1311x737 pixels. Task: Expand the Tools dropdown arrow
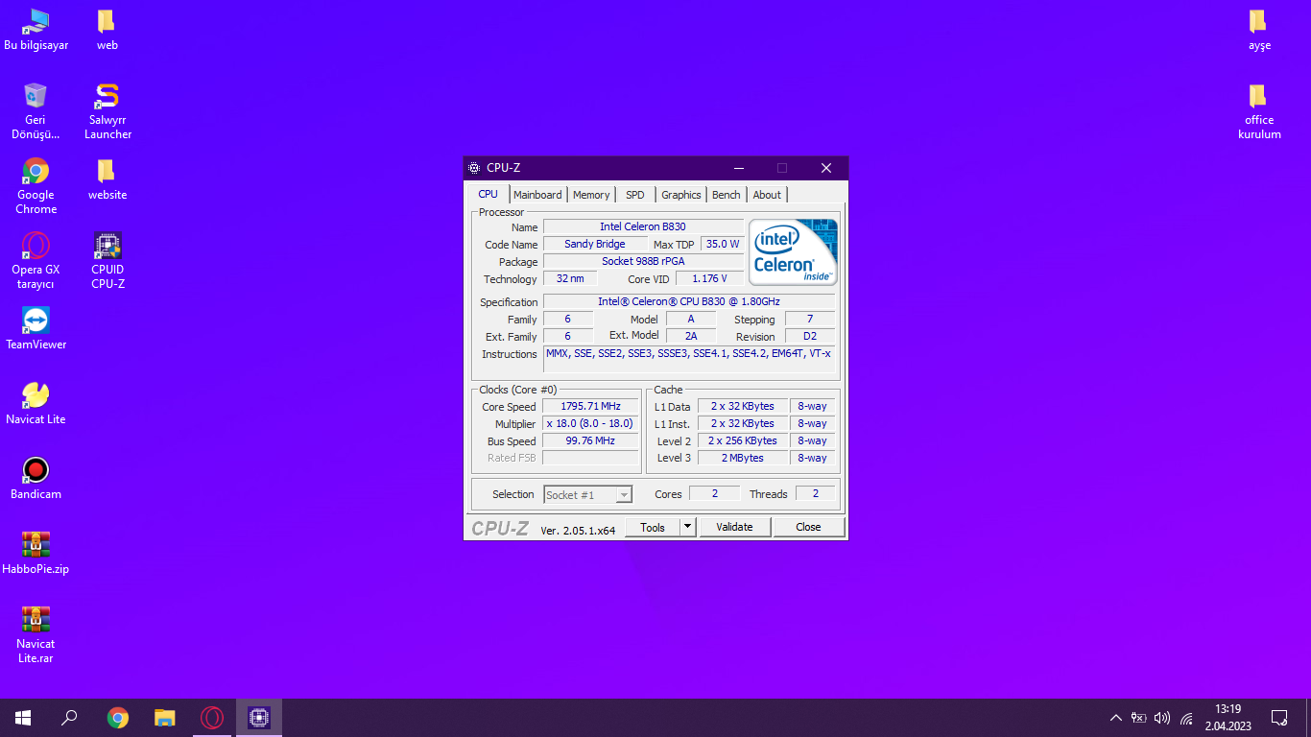687,527
